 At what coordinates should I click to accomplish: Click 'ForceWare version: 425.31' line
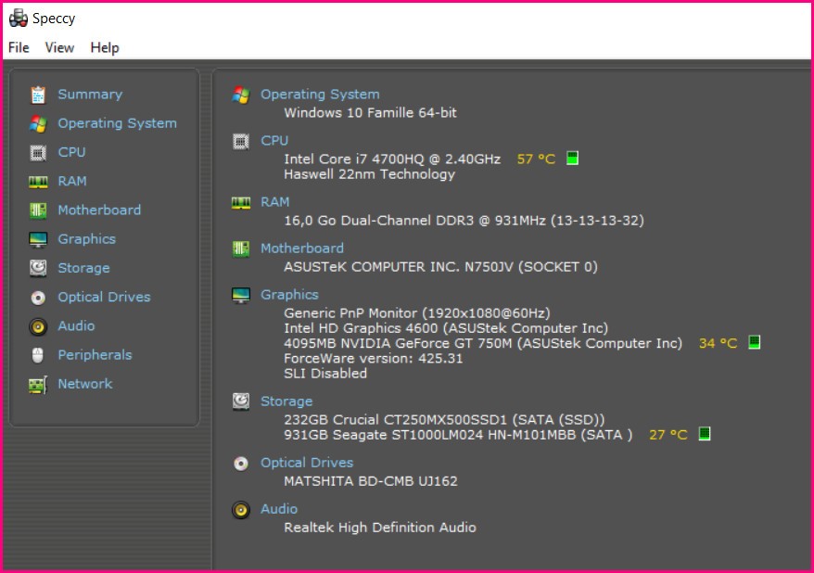373,358
